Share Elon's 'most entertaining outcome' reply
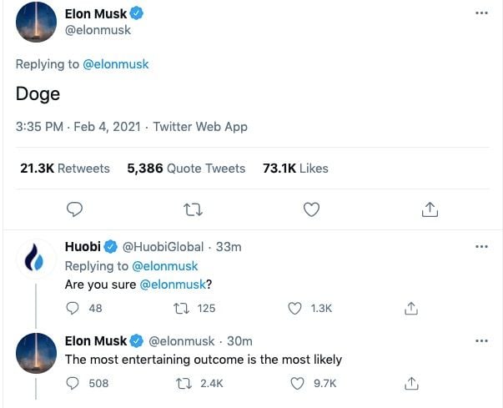 [410, 383]
